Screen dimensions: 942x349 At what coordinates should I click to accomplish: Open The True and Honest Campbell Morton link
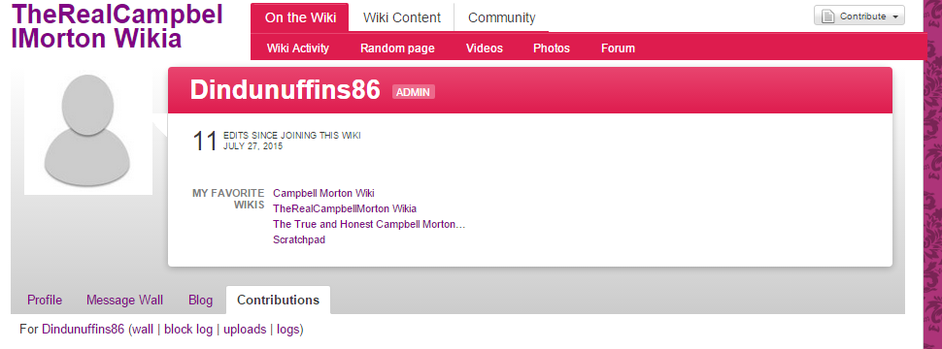tap(369, 224)
